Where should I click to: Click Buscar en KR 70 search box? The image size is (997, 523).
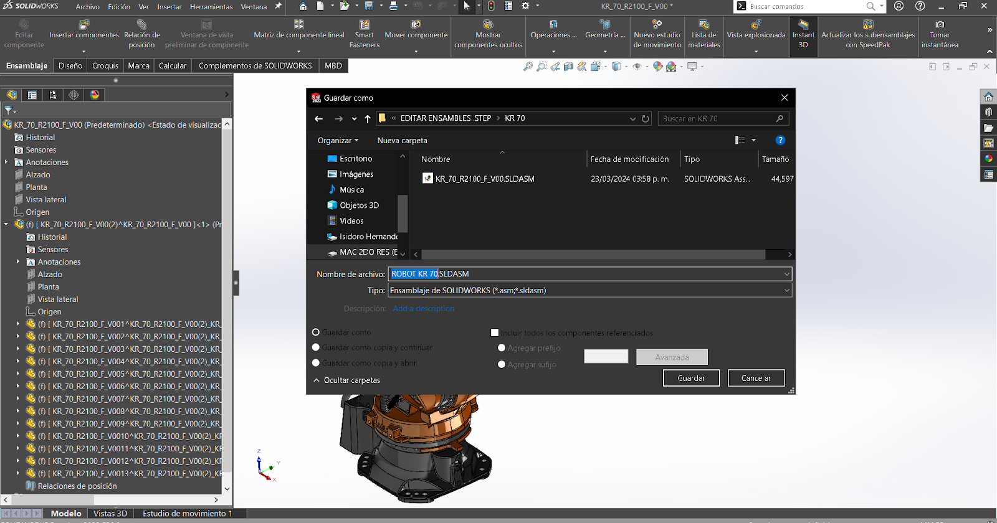tap(723, 118)
